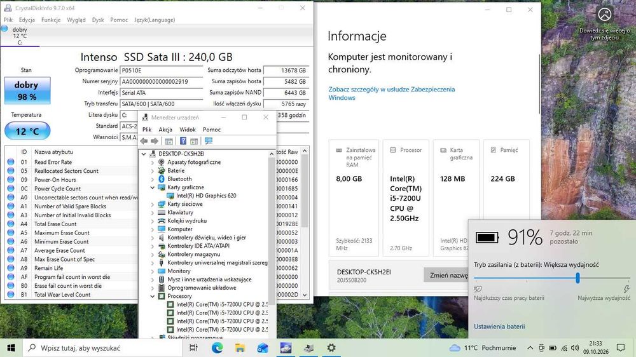Image resolution: width=636 pixels, height=357 pixels.
Task: Open the Dysk menu in CrystalDiskInfo
Action: (x=98, y=20)
